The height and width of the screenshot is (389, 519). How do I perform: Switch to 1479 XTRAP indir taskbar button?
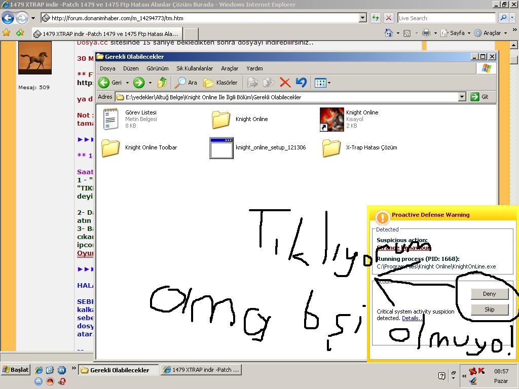click(x=202, y=370)
